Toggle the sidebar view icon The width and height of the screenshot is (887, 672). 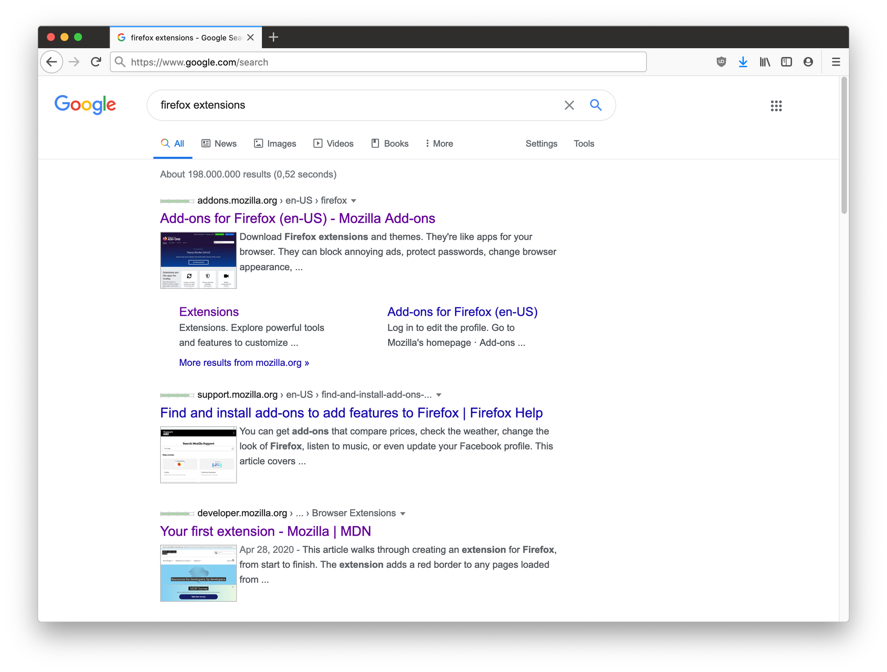coord(786,62)
